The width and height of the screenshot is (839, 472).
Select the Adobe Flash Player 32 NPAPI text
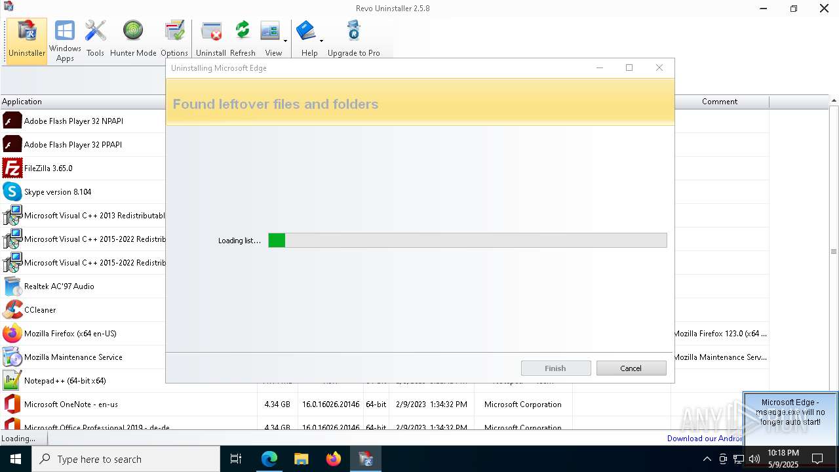pyautogui.click(x=73, y=121)
